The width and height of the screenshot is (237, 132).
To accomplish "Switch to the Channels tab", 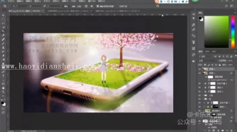I will pyautogui.click(x=207, y=51).
